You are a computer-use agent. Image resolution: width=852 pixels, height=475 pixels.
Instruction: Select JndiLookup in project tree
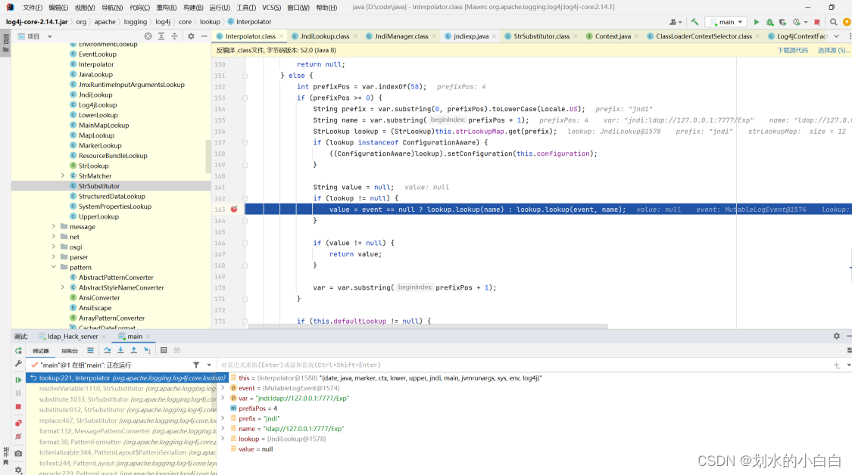(x=95, y=95)
